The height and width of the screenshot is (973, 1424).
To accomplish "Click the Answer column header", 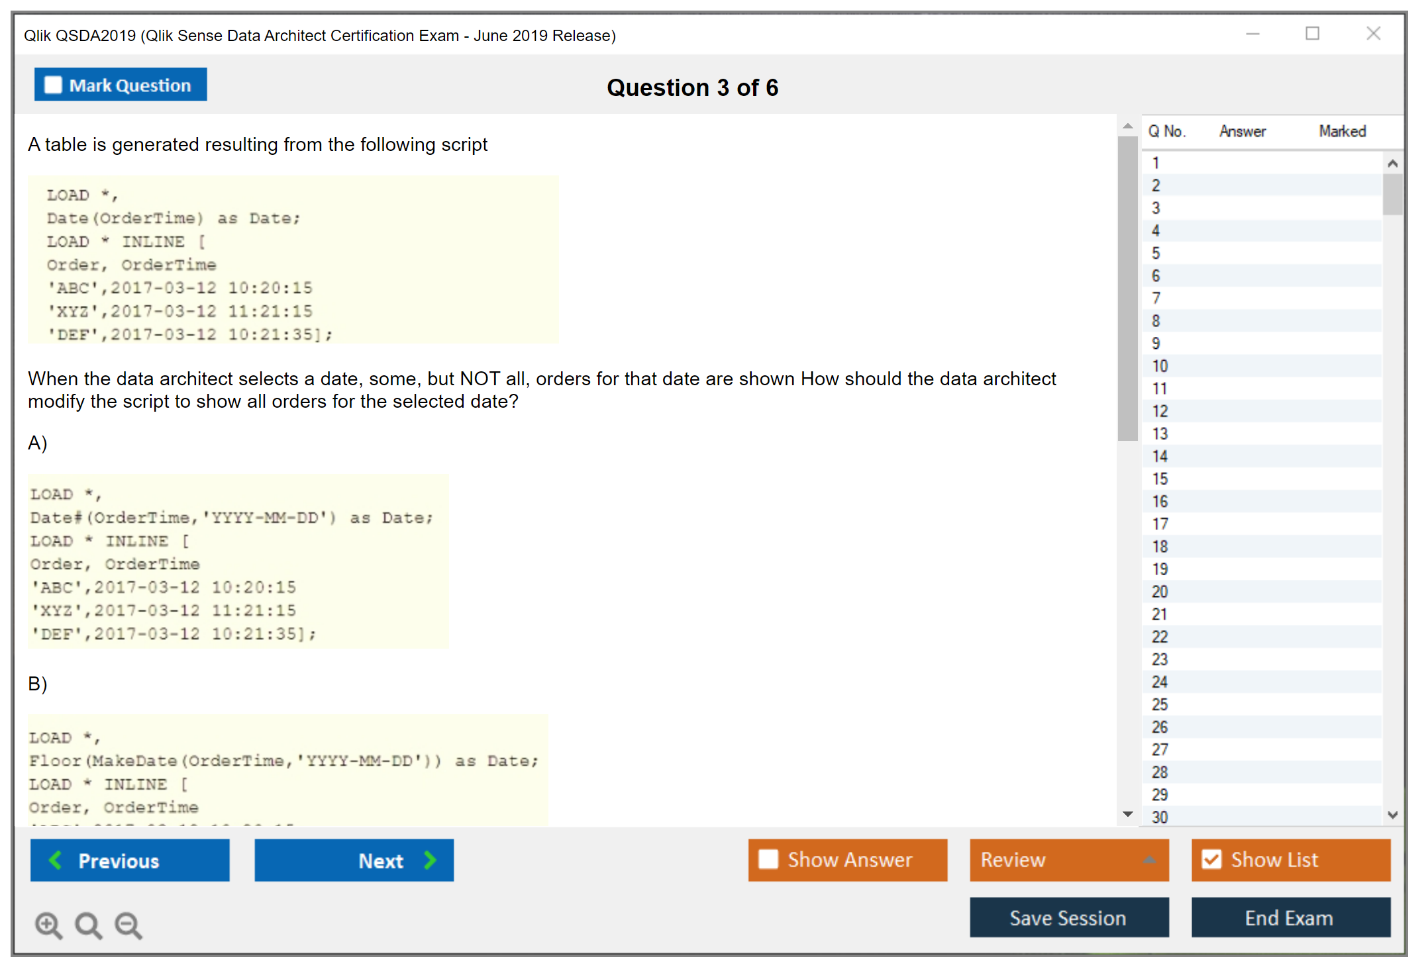I will click(1242, 131).
